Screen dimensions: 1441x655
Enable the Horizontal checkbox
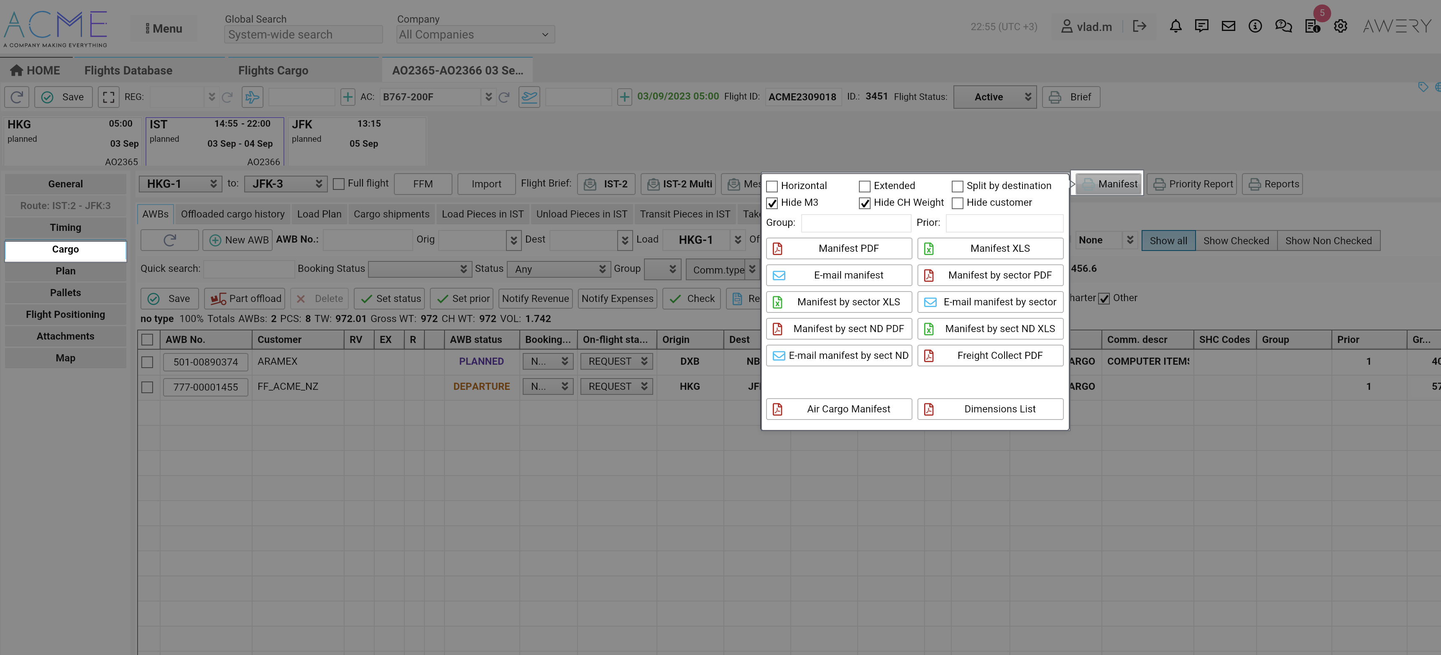(x=772, y=186)
